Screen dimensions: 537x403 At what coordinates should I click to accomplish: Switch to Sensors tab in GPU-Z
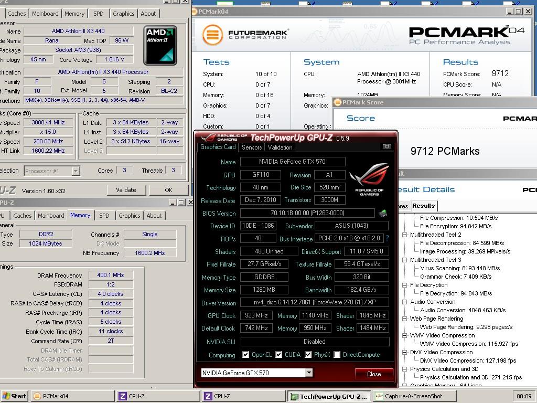click(251, 147)
